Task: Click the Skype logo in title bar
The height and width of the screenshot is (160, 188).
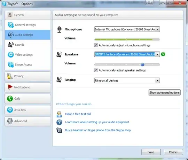Action: coord(4,3)
